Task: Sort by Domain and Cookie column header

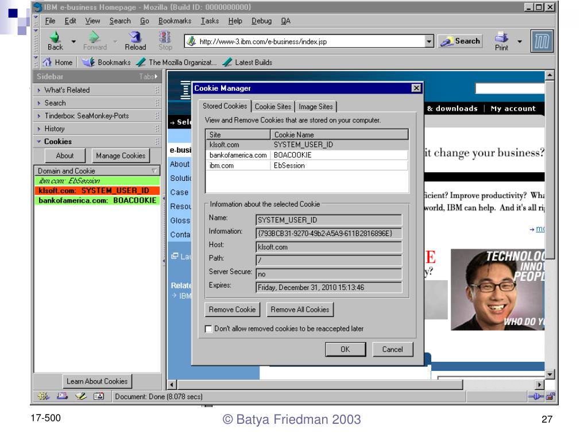Action: [x=97, y=171]
